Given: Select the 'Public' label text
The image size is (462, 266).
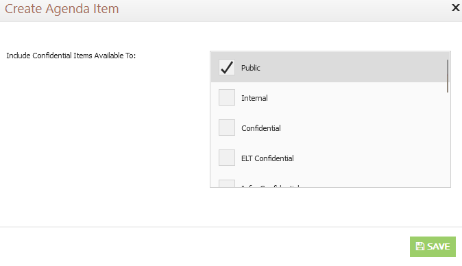Looking at the screenshot, I should tap(251, 68).
